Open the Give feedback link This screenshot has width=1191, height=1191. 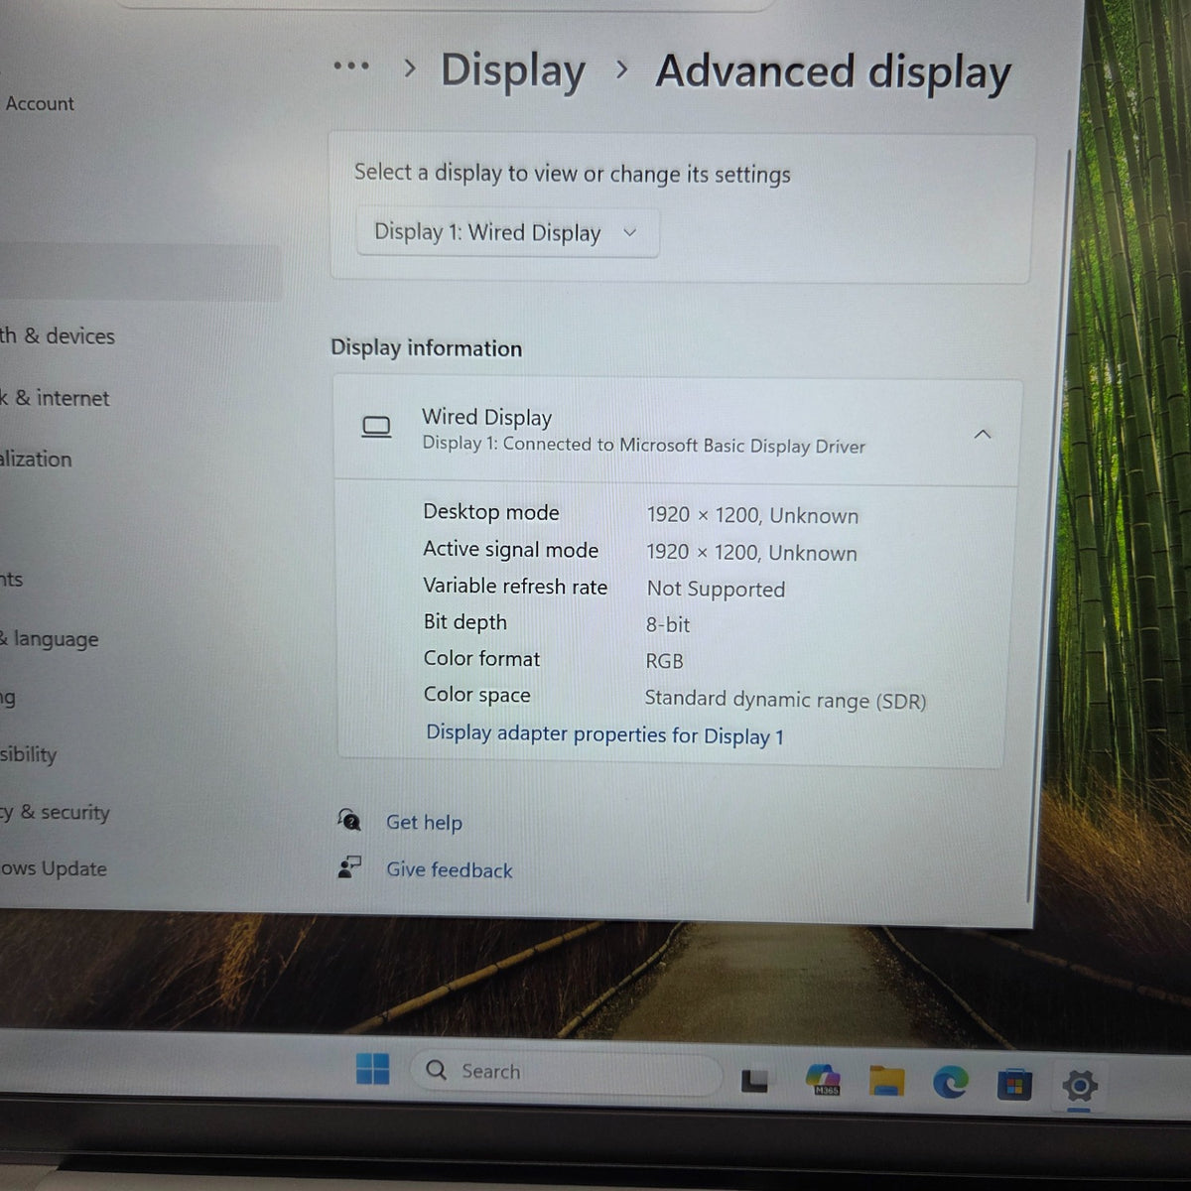[x=450, y=869]
